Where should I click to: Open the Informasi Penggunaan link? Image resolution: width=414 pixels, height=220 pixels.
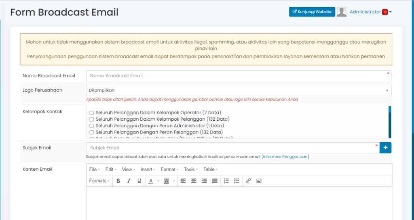pos(285,157)
